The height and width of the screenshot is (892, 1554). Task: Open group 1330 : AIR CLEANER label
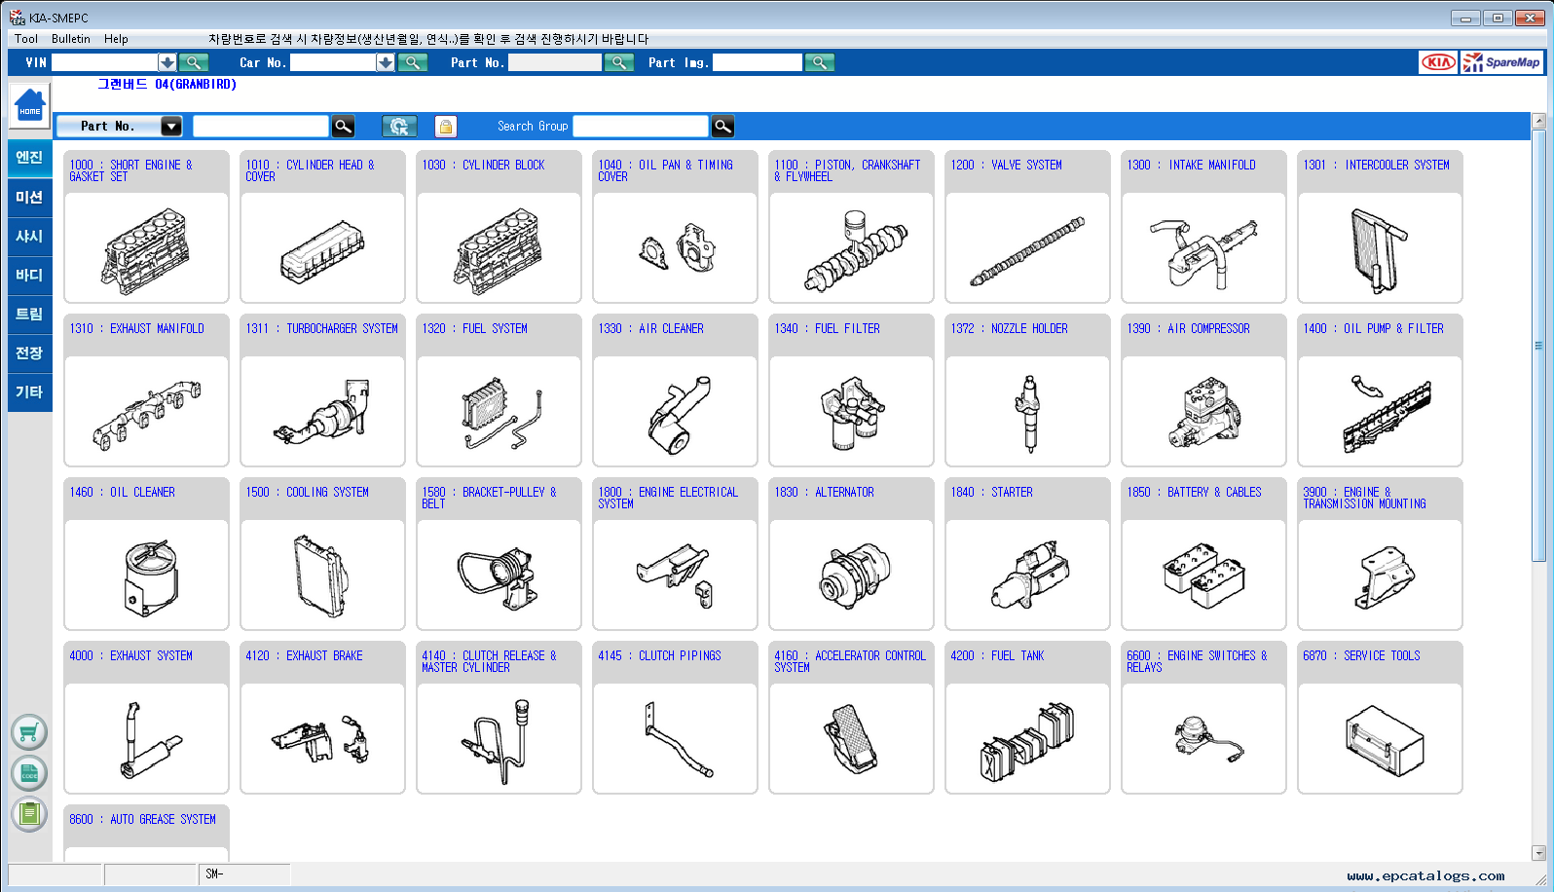tap(650, 328)
